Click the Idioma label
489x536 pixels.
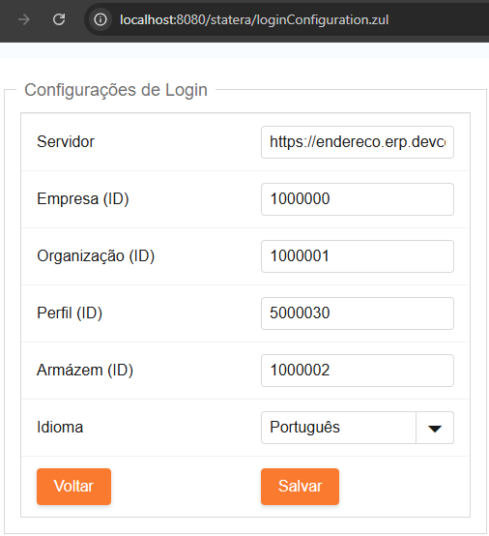click(x=60, y=428)
